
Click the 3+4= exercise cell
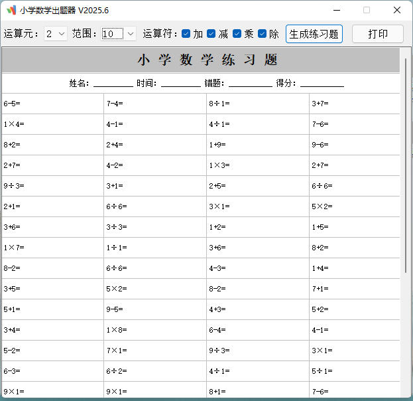(x=52, y=330)
